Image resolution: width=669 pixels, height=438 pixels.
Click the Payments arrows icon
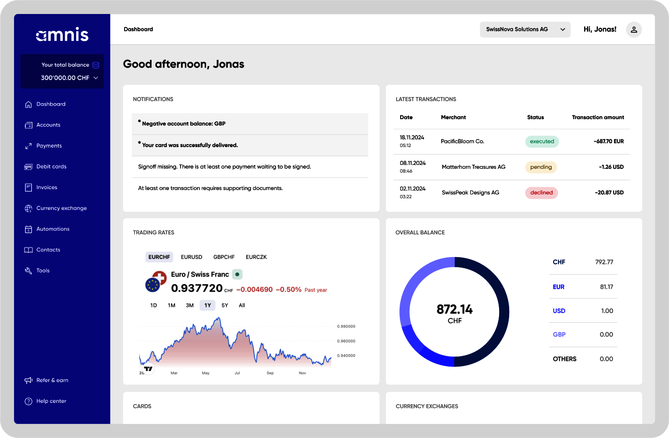coord(28,146)
